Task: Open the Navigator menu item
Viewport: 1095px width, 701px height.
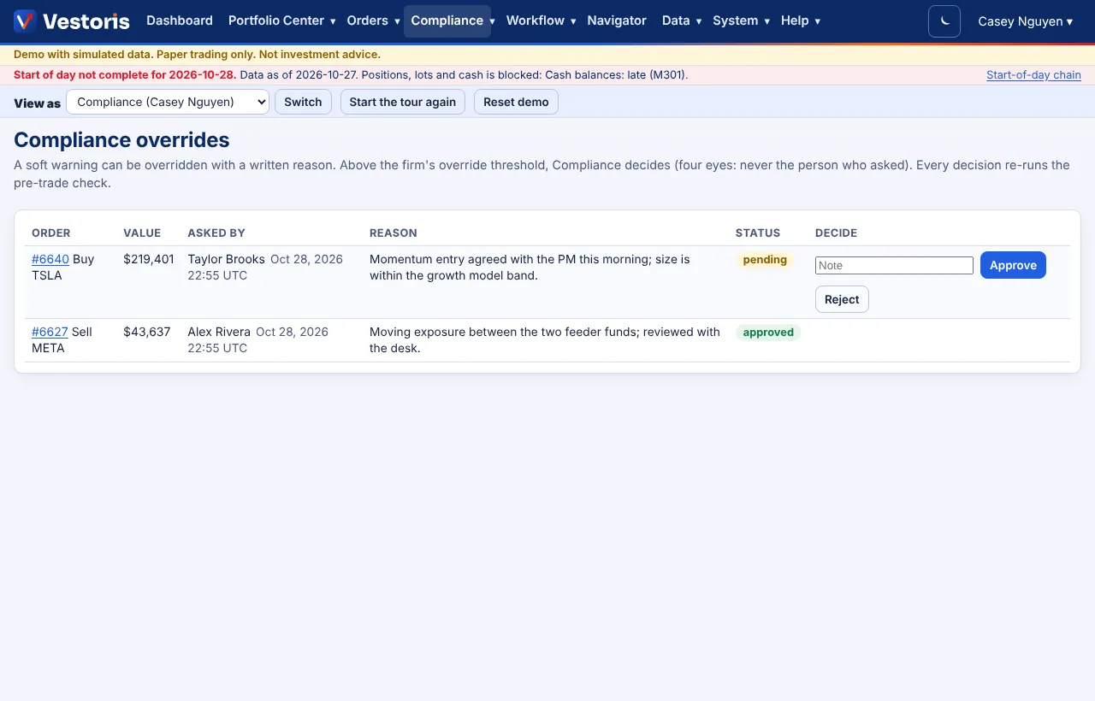Action: point(617,21)
